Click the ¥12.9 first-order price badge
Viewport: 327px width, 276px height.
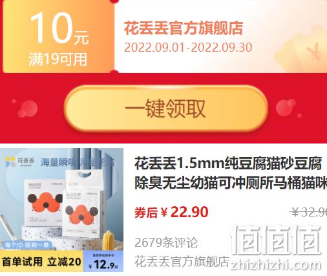[103, 262]
